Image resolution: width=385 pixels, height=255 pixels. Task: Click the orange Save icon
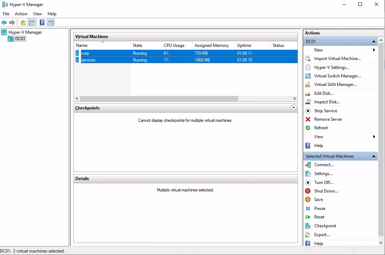tap(308, 200)
